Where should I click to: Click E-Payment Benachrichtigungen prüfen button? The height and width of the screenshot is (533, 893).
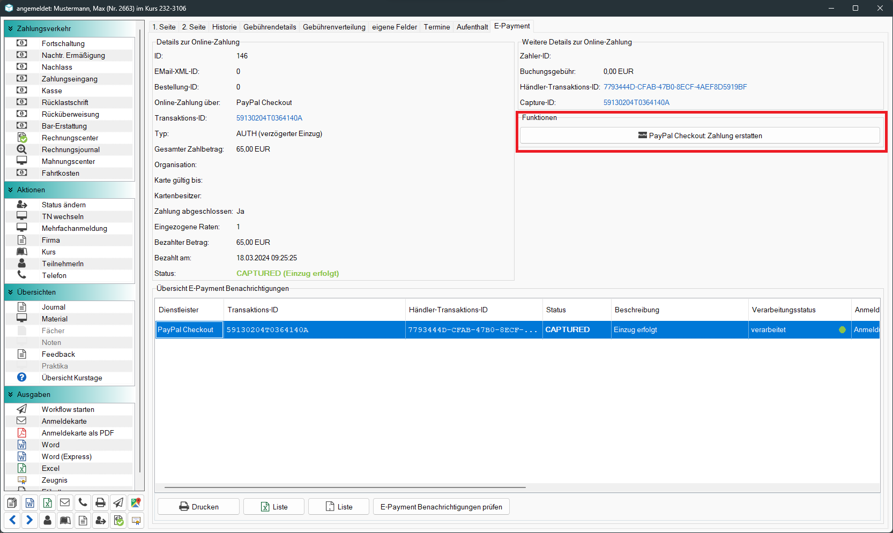point(441,507)
